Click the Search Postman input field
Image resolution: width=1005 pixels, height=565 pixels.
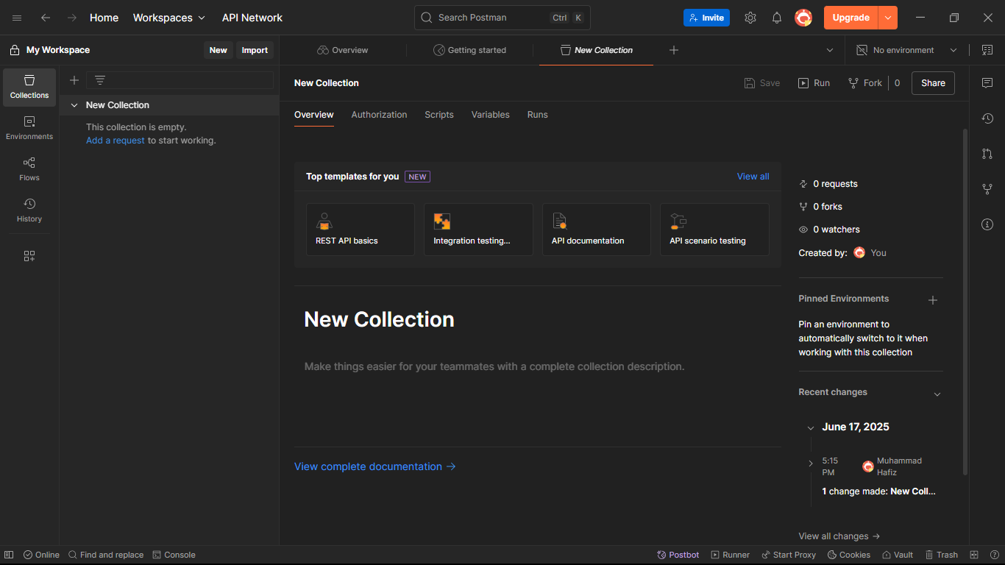[x=486, y=18]
